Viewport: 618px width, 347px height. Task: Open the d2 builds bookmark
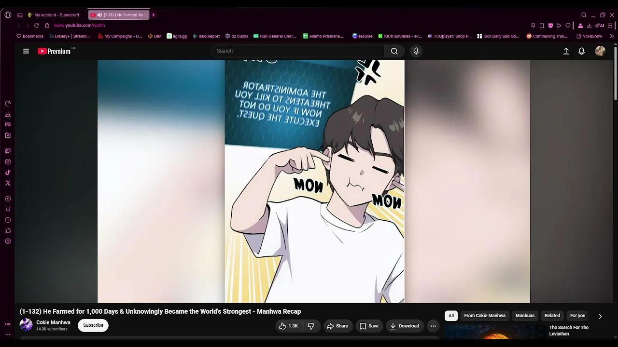pos(237,36)
